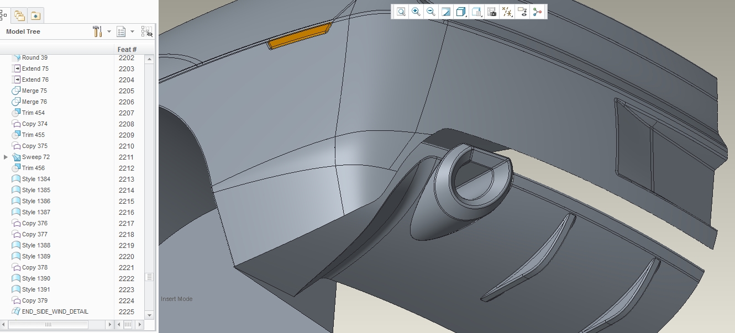Select Sweep 72 in Model Tree
Image resolution: width=735 pixels, height=333 pixels.
pyautogui.click(x=36, y=157)
